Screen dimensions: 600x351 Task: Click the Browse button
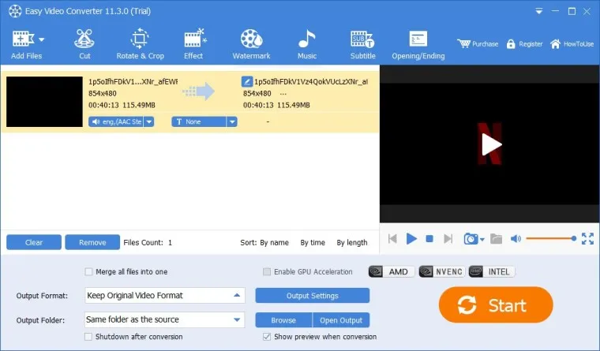pyautogui.click(x=283, y=320)
